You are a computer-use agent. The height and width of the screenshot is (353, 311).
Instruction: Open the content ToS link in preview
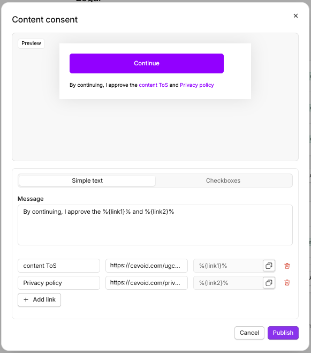(153, 85)
